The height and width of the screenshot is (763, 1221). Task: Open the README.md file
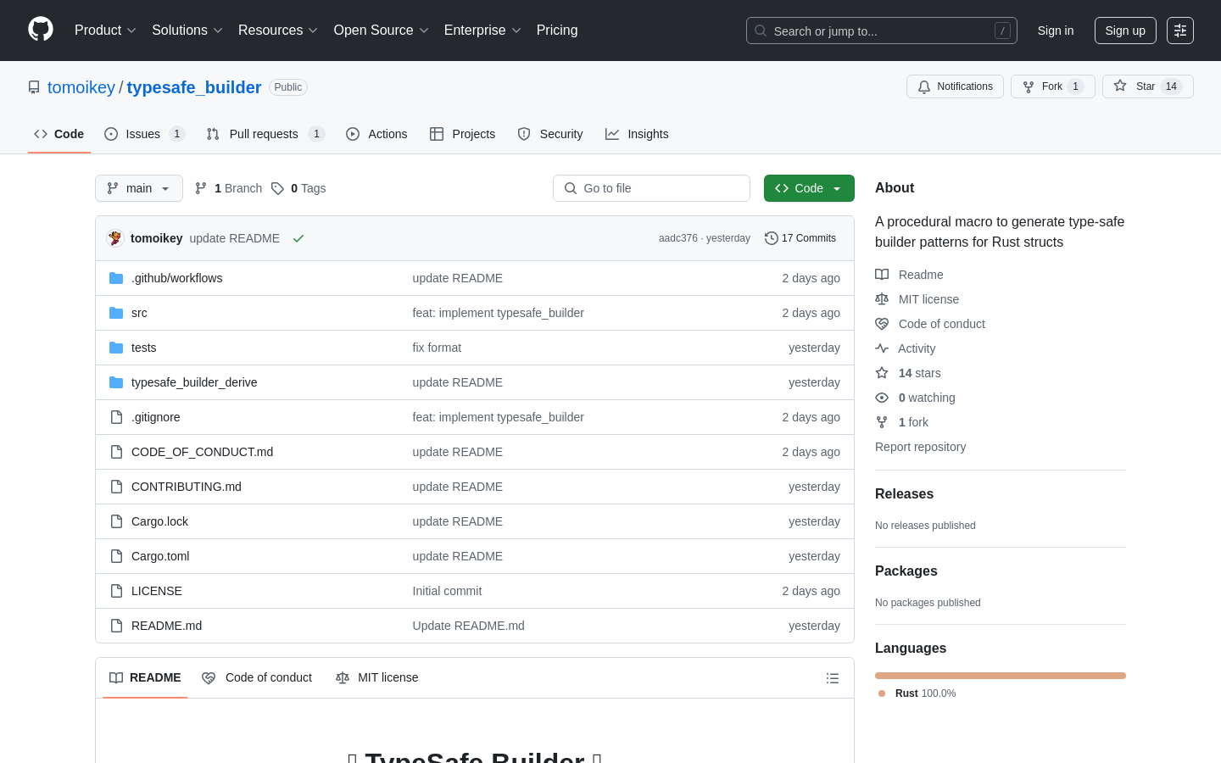click(x=166, y=626)
